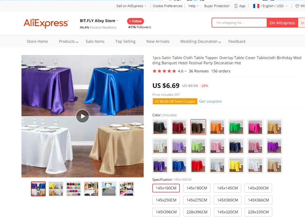
Task: Play the product video
Action: pyautogui.click(x=83, y=116)
